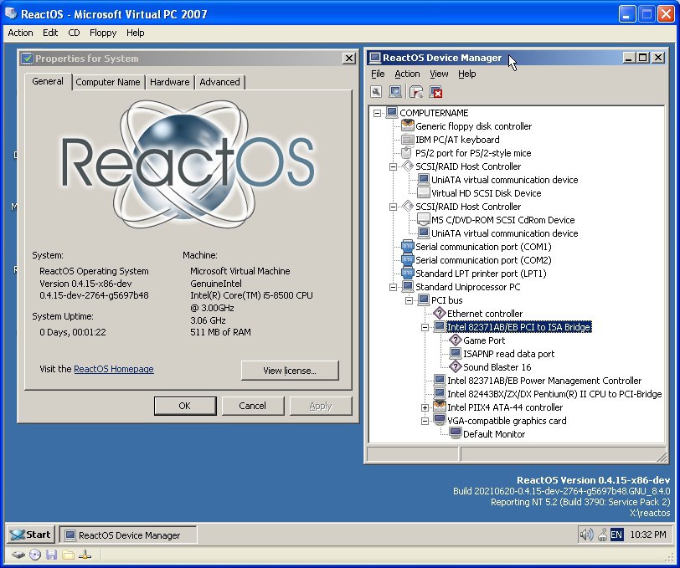Click Cancel in System Properties
Image resolution: width=680 pixels, height=568 pixels.
point(253,406)
